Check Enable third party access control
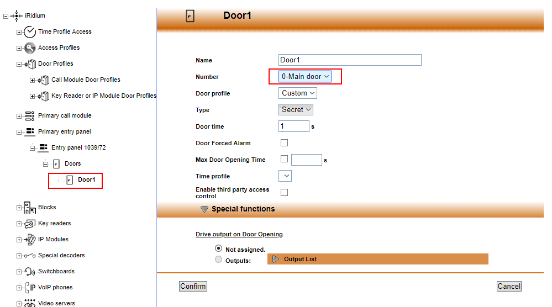The width and height of the screenshot is (552, 307). pyautogui.click(x=284, y=192)
